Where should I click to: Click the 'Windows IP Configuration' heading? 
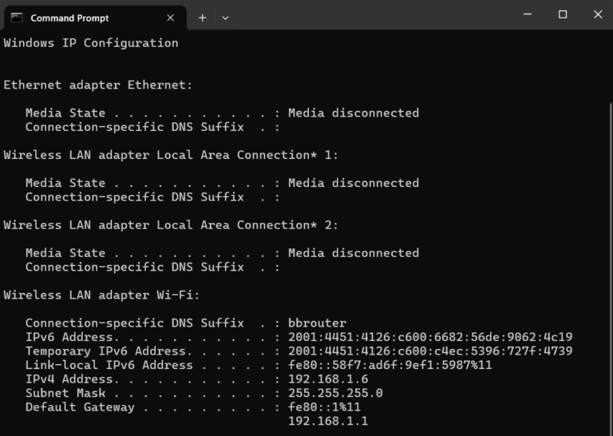point(91,42)
